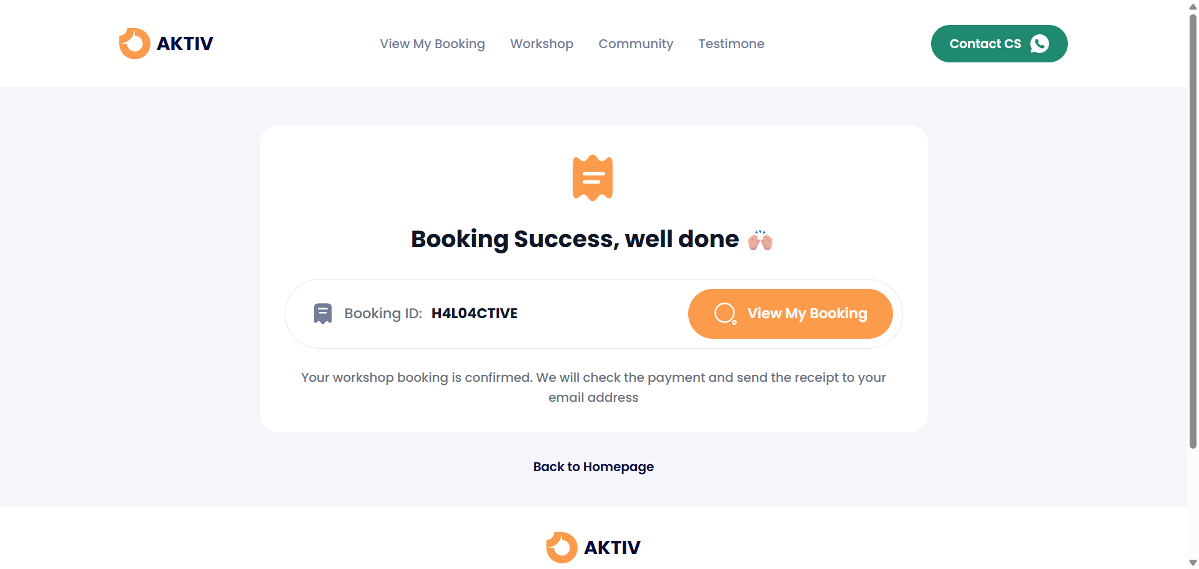Viewport: 1199px width, 569px height.
Task: Click the scrollbar up arrow
Action: [1193, 6]
